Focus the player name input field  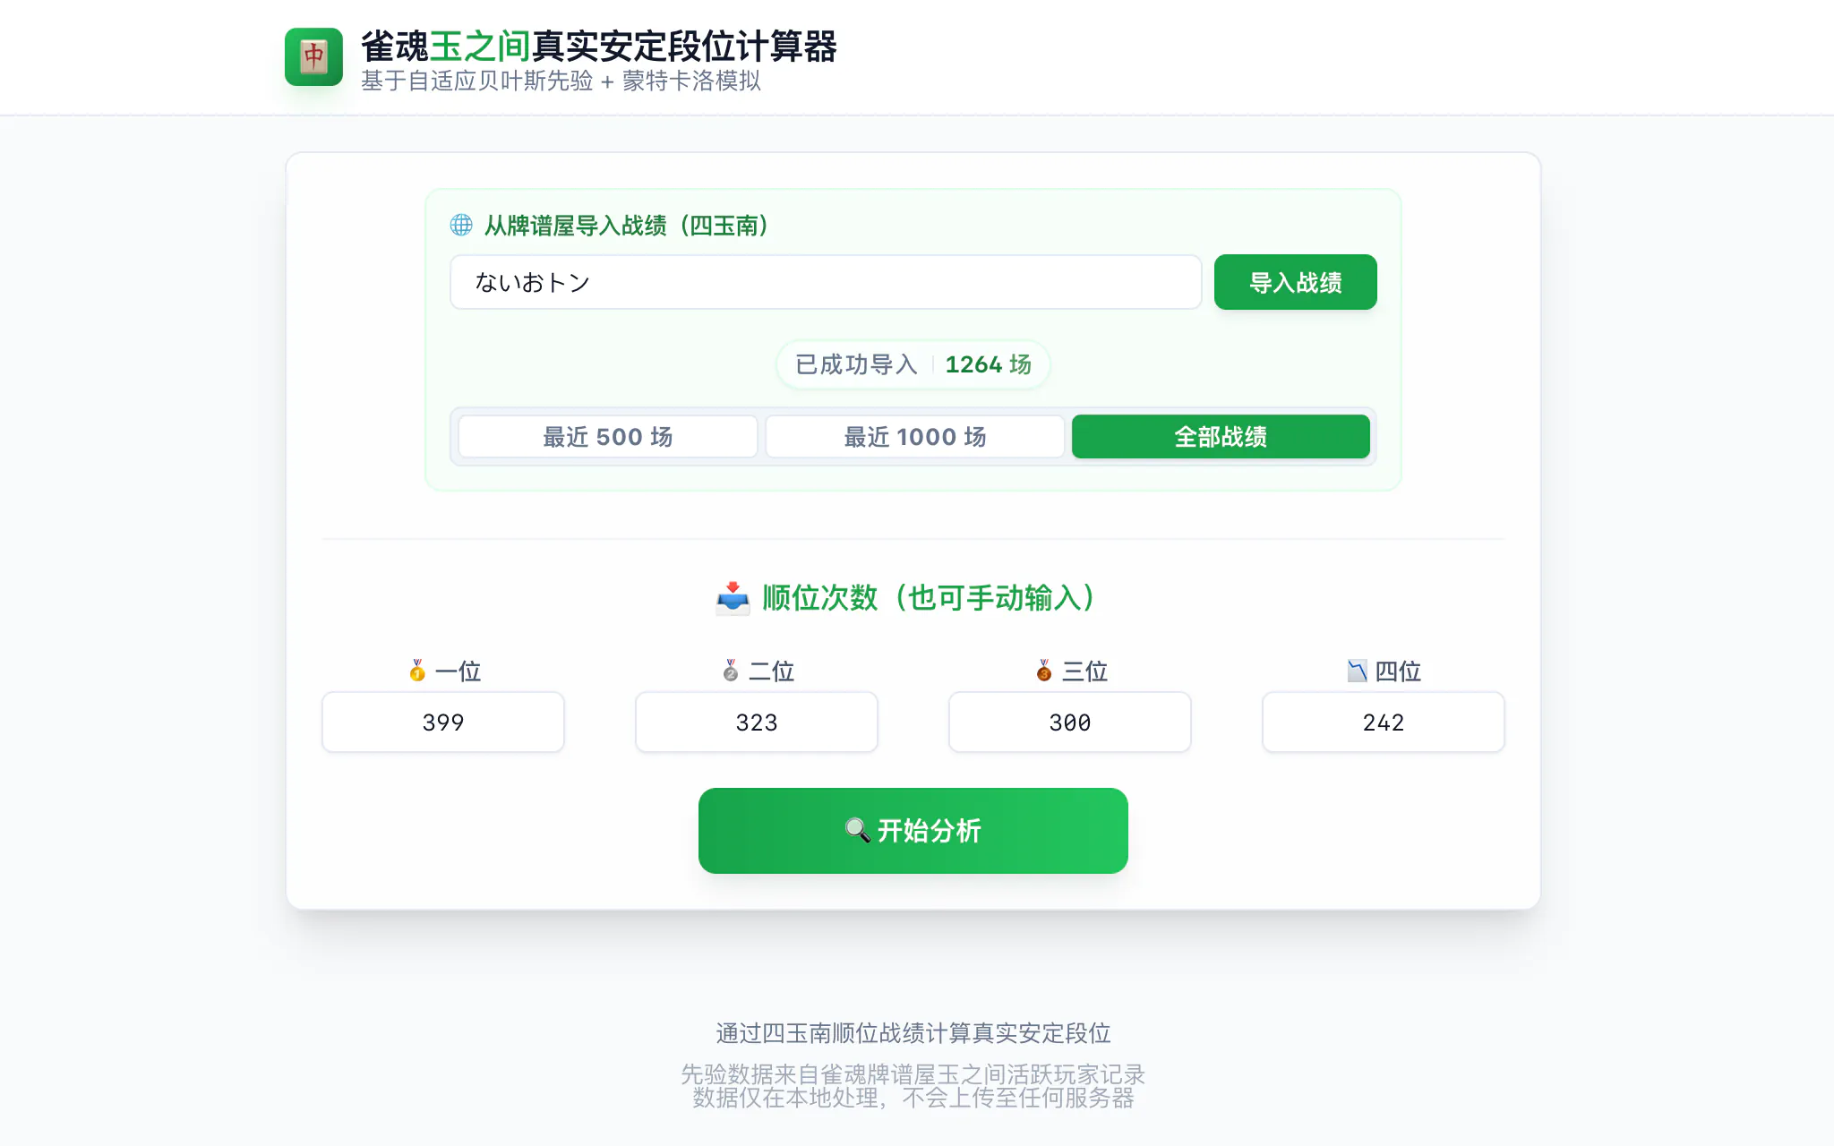825,282
